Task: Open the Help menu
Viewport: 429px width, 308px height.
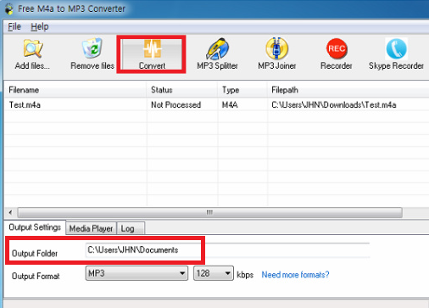Action: [40, 26]
